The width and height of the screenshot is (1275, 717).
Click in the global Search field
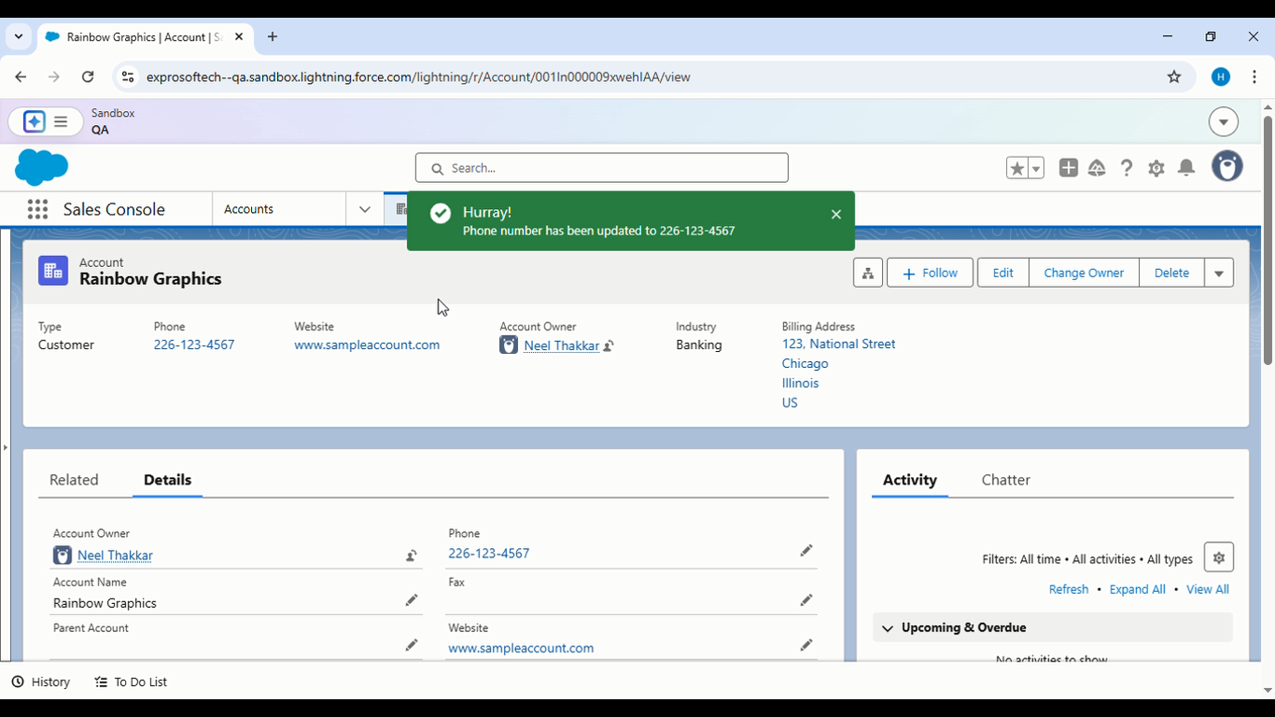602,168
